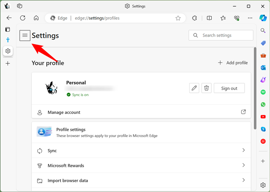Remove the Personal profile with trash icon
The width and height of the screenshot is (270, 192).
pos(207,88)
